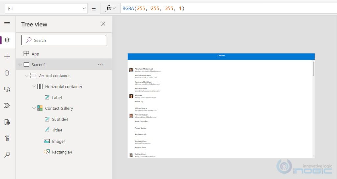The image size is (337, 179).
Task: Close the Tree view panel
Action: click(103, 24)
